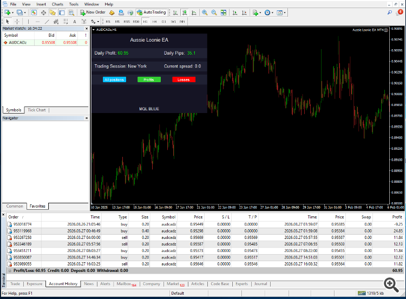Image resolution: width=406 pixels, height=299 pixels.
Task: Open the Experts tab in terminal
Action: tap(241, 284)
